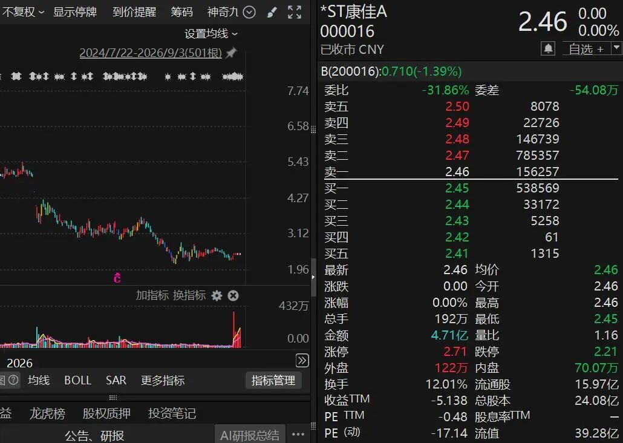The width and height of the screenshot is (623, 443).
Task: Click 买三 price 2.43
Action: coord(457,221)
